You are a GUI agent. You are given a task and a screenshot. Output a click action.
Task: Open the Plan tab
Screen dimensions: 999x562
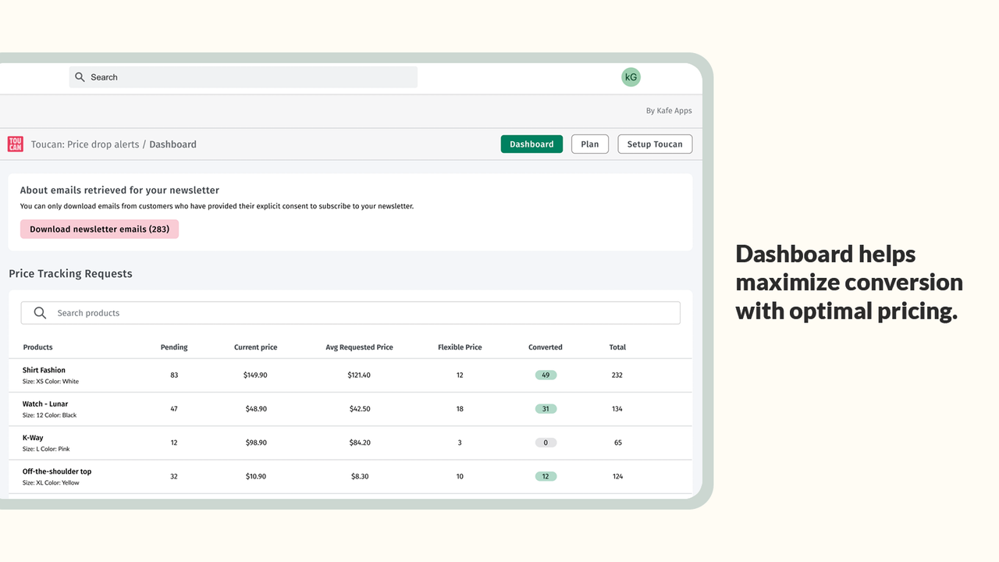click(x=590, y=144)
